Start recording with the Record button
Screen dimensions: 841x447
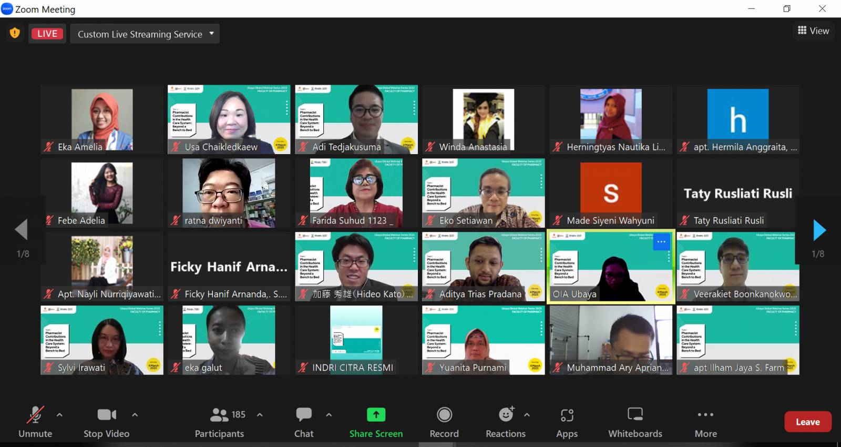[444, 415]
